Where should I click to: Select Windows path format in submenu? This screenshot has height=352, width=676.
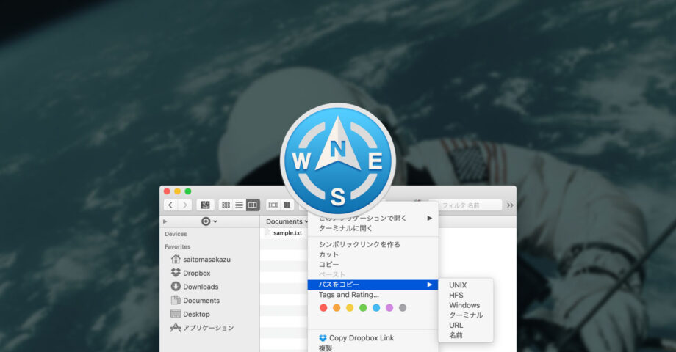click(464, 305)
